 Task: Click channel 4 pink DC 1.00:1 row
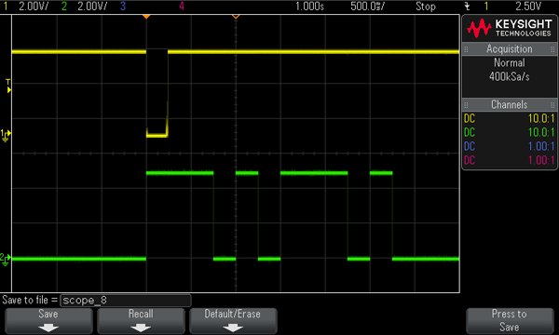(x=510, y=160)
